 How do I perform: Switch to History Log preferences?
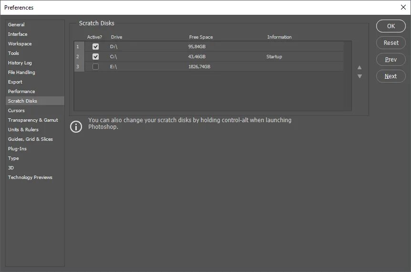20,63
